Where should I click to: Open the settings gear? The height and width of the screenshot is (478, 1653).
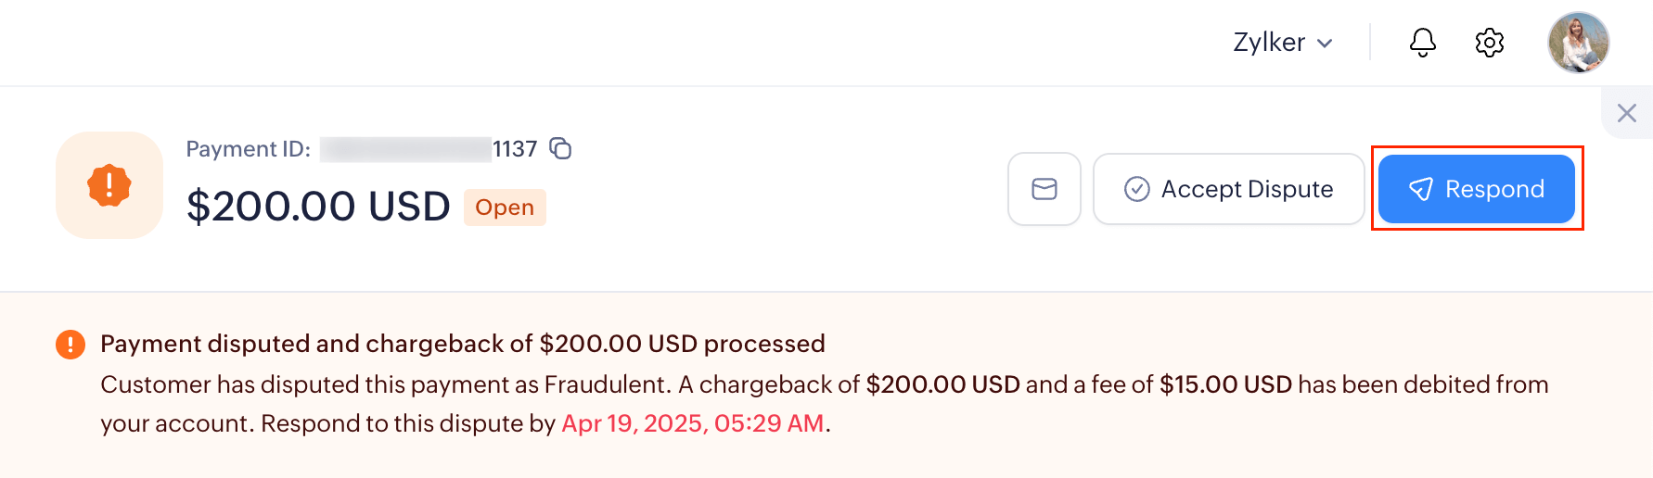click(x=1489, y=43)
